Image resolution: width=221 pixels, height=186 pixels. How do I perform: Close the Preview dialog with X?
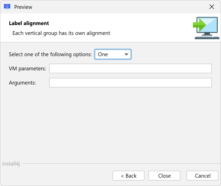[212, 7]
